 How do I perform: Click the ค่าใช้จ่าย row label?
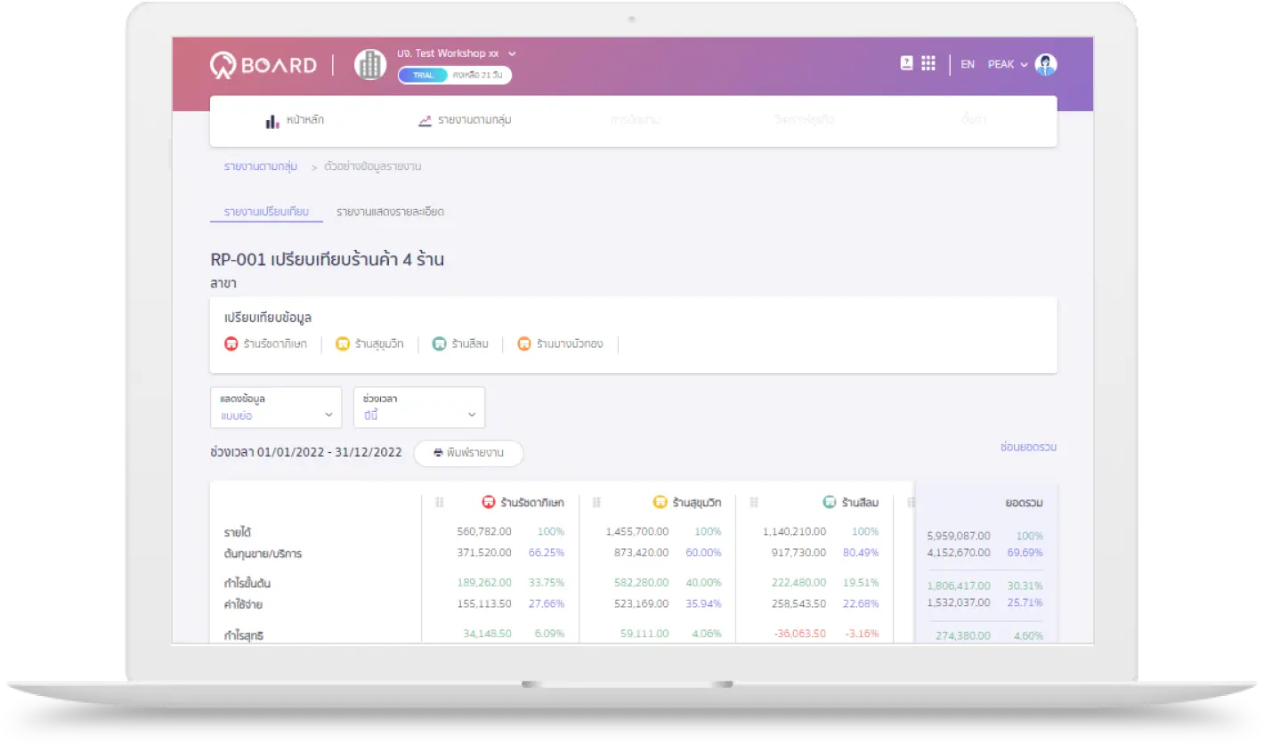[243, 605]
